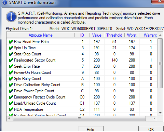Click the blue information icon

(11, 17)
